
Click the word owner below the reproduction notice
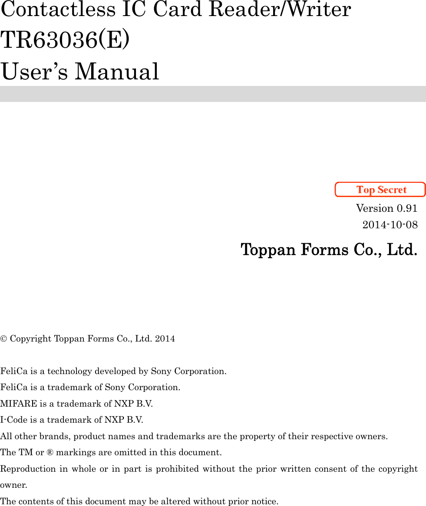pos(14,485)
